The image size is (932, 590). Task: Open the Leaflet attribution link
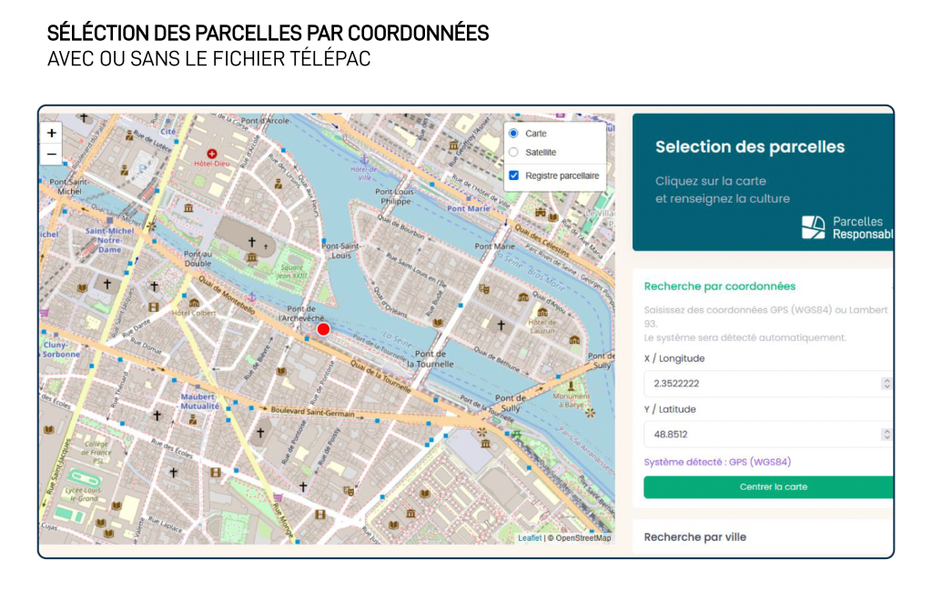[x=530, y=538]
